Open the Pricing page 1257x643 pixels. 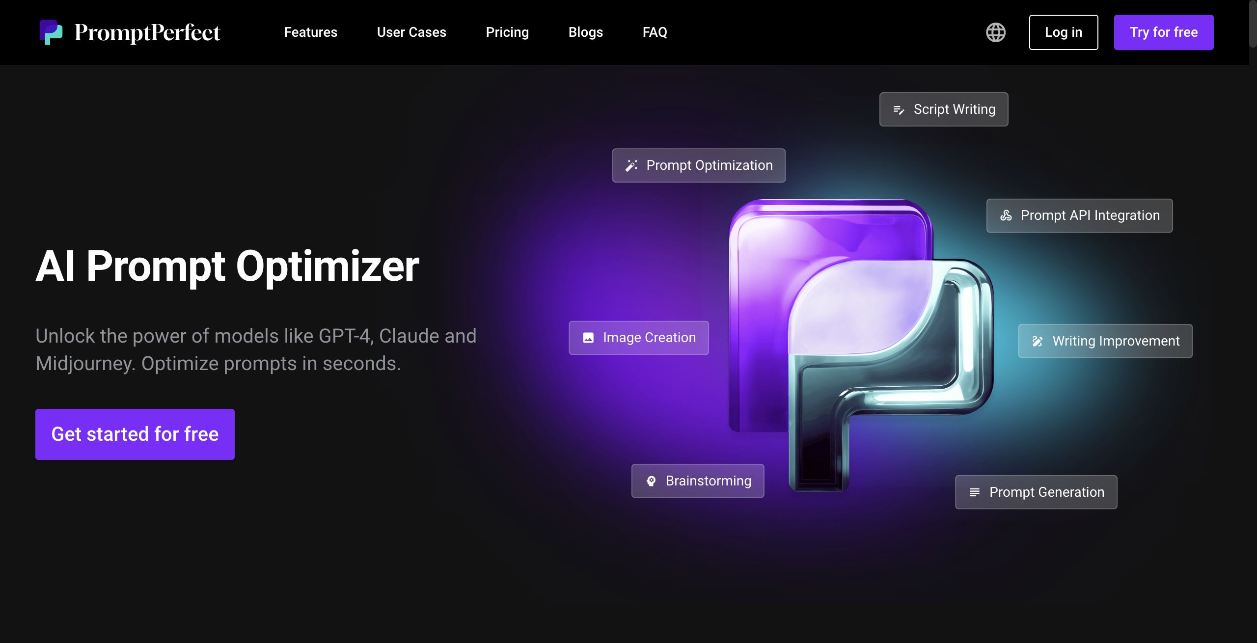pos(507,32)
